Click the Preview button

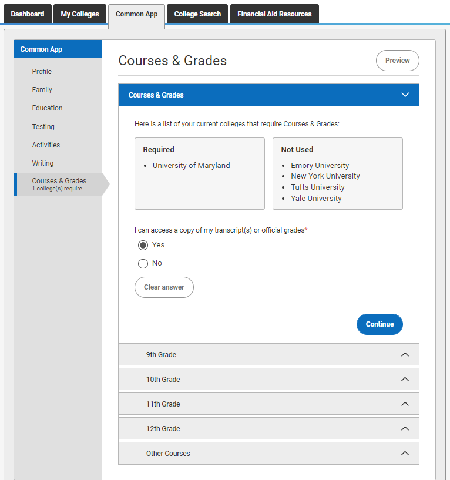(x=397, y=61)
